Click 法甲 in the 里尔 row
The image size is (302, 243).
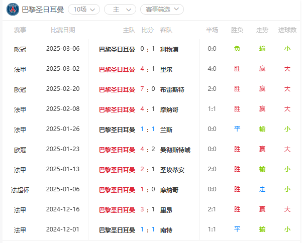coord(20,69)
